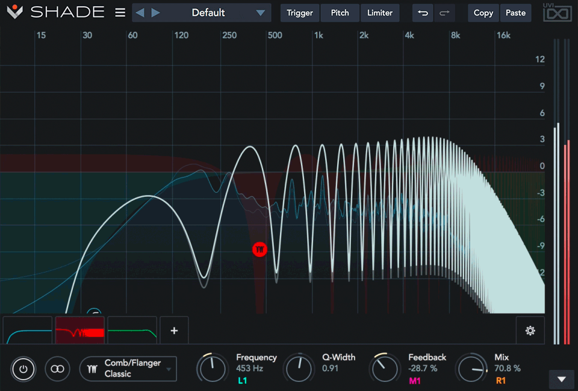Click the Paste button
The height and width of the screenshot is (391, 578).
coord(515,13)
